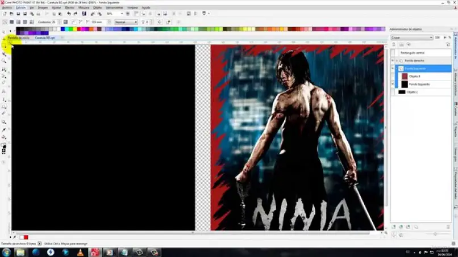Select the Rectangle Mask tool in toolbox

[x=4, y=46]
